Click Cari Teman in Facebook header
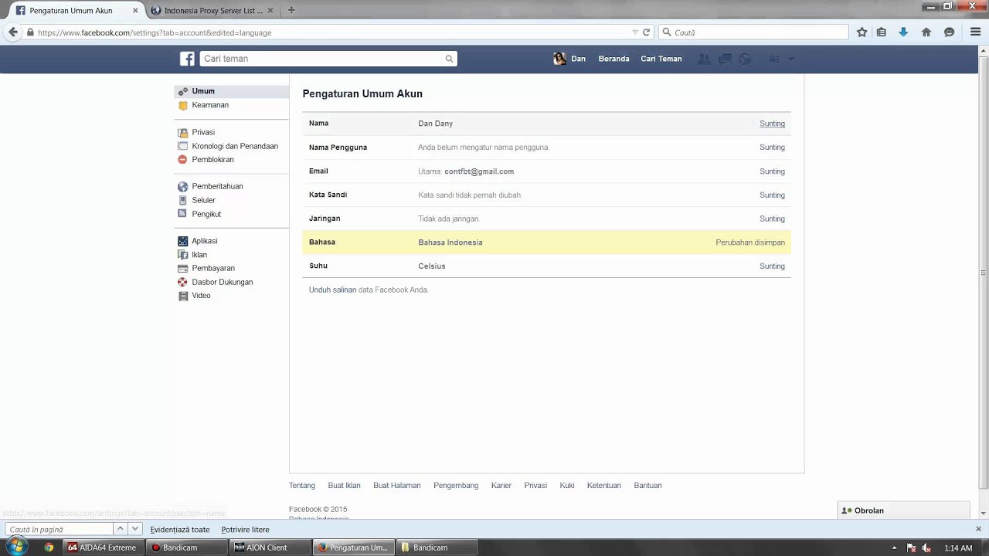 [x=661, y=59]
